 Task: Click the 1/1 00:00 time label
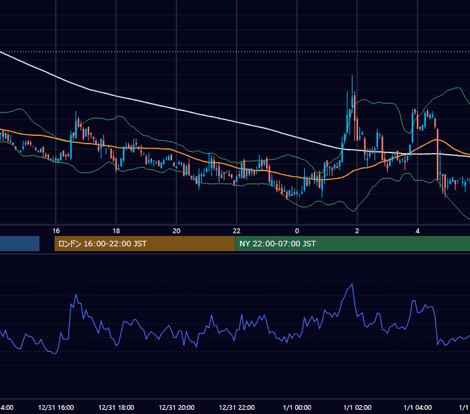[x=297, y=407]
